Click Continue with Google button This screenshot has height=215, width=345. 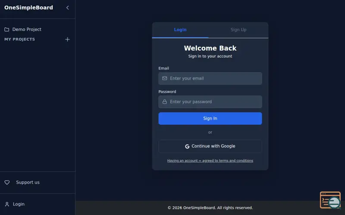(x=210, y=146)
